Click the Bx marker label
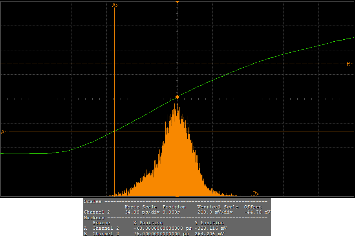Image resolution: width=355 pixels, height=236 pixels. tap(256, 193)
